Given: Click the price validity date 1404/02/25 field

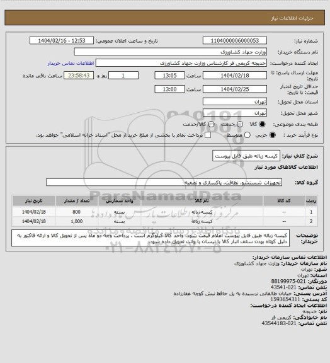Looking at the screenshot, I should (x=235, y=89).
